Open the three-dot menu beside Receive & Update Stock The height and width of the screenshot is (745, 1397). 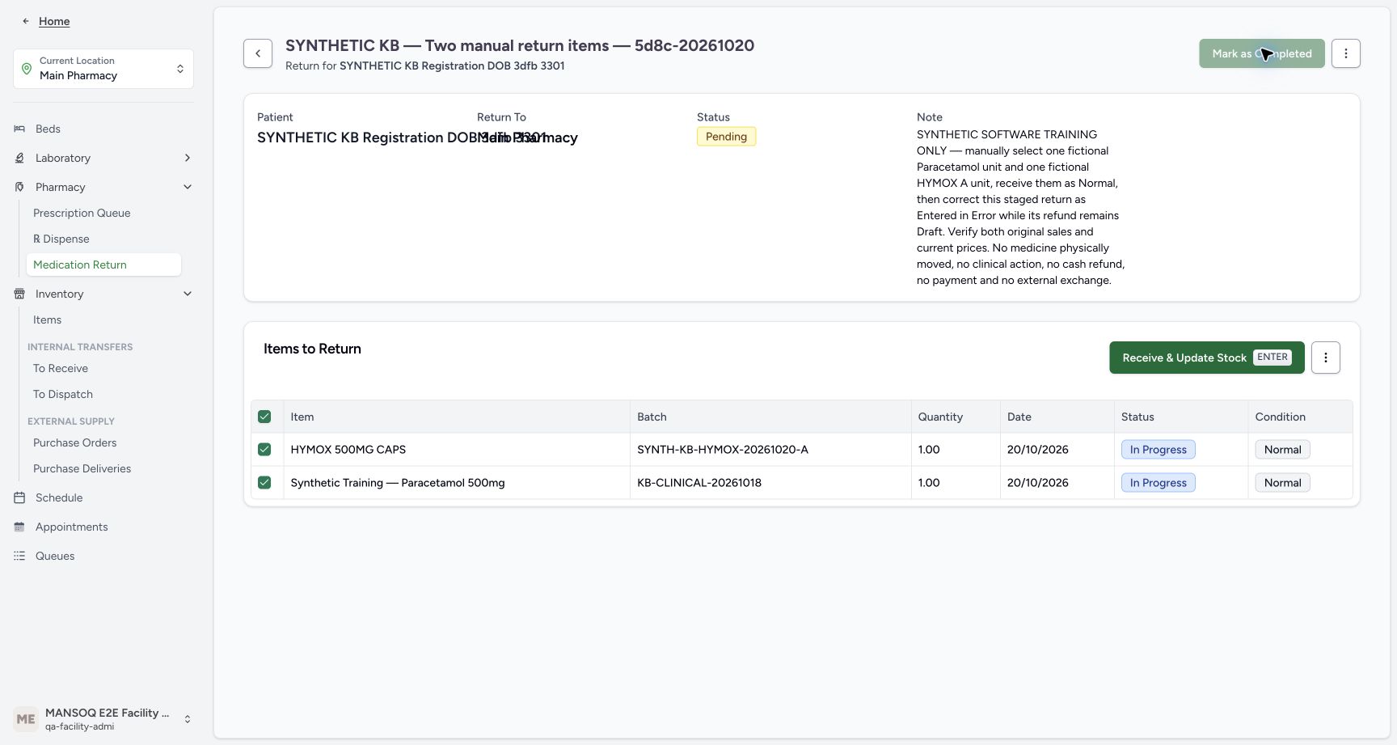pyautogui.click(x=1326, y=358)
